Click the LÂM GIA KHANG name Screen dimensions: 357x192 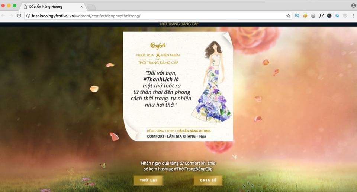(181, 136)
